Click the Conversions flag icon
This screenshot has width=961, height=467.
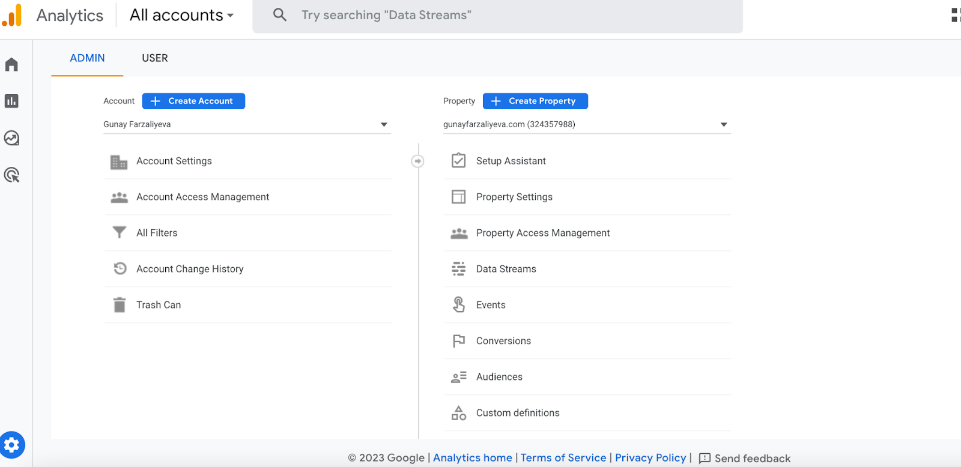pyautogui.click(x=459, y=341)
